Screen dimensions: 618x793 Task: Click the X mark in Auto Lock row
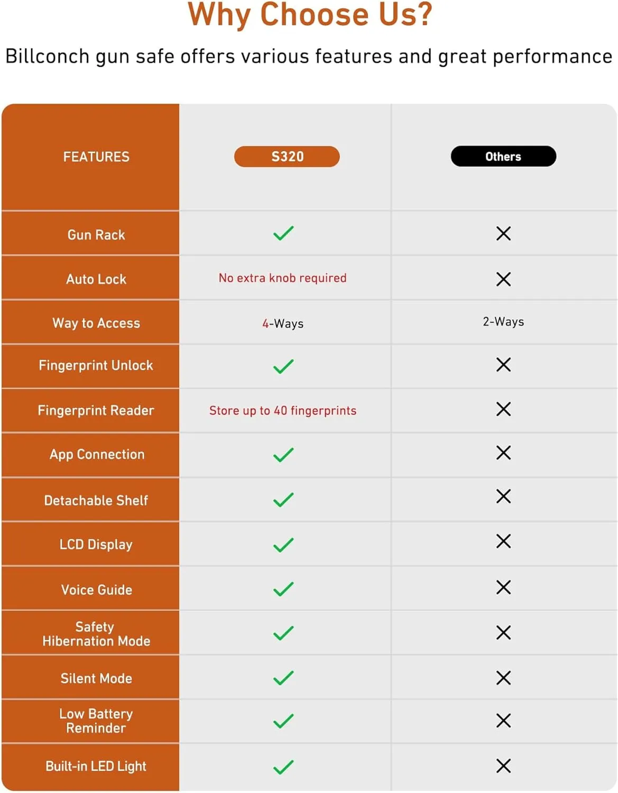pos(503,279)
